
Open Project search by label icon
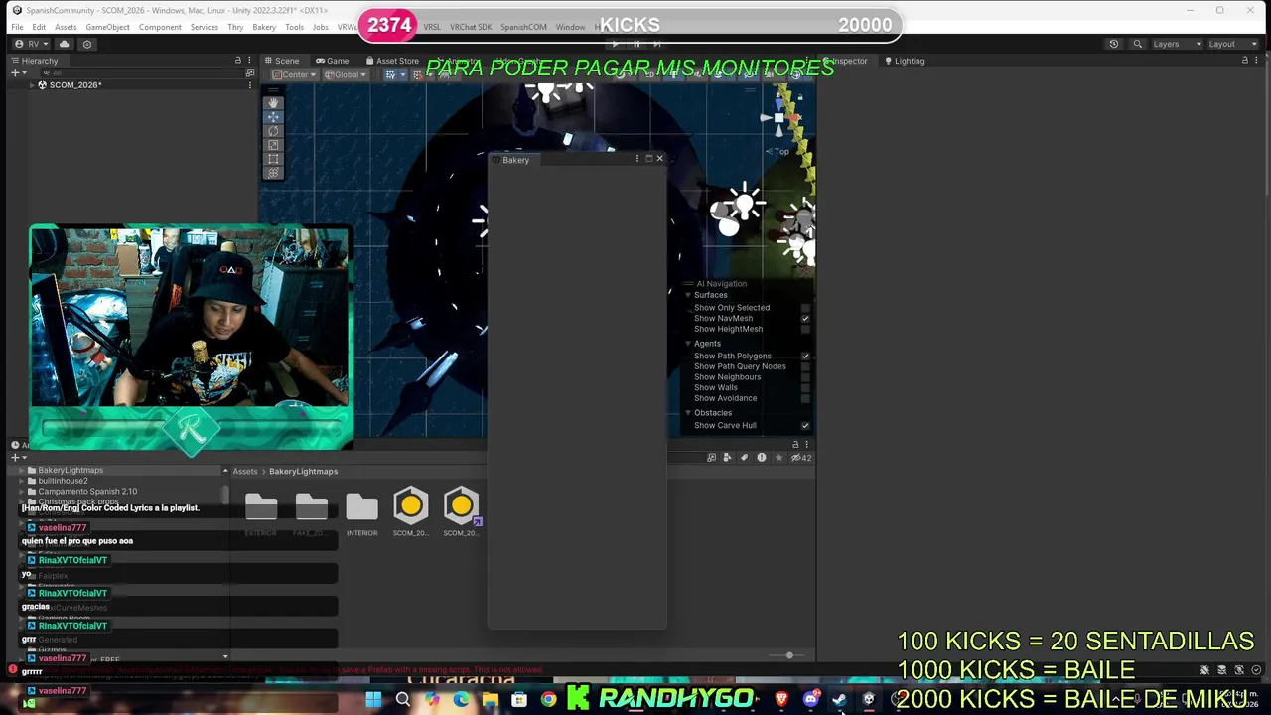pyautogui.click(x=745, y=458)
